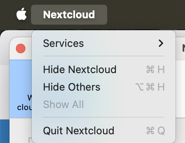185x143 pixels.
Task: Open the Services submenu
Action: tap(104, 43)
